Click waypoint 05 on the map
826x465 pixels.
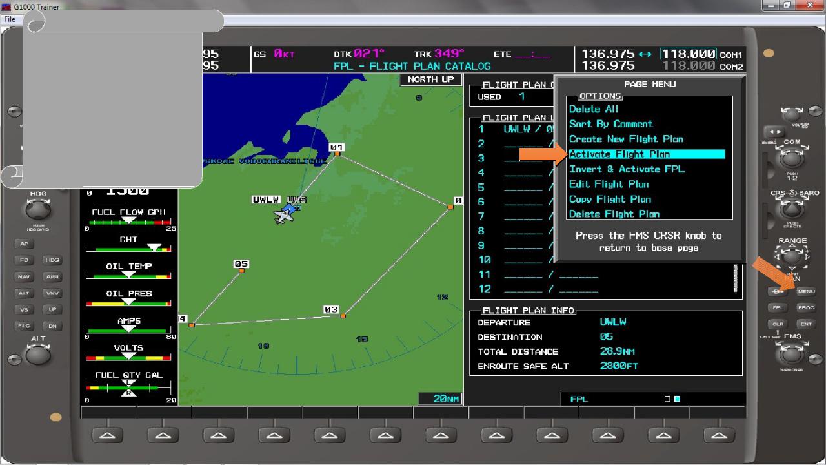tap(241, 270)
